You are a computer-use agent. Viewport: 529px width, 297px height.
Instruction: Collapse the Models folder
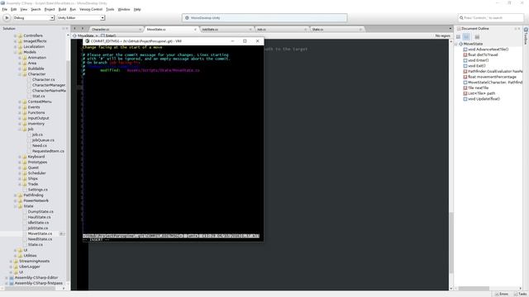click(x=15, y=52)
